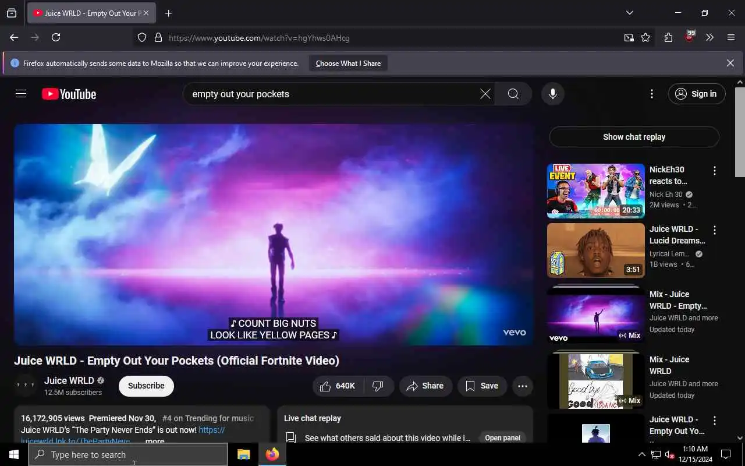This screenshot has height=466, width=745.
Task: Open tracking protection shield icon
Action: click(x=142, y=38)
